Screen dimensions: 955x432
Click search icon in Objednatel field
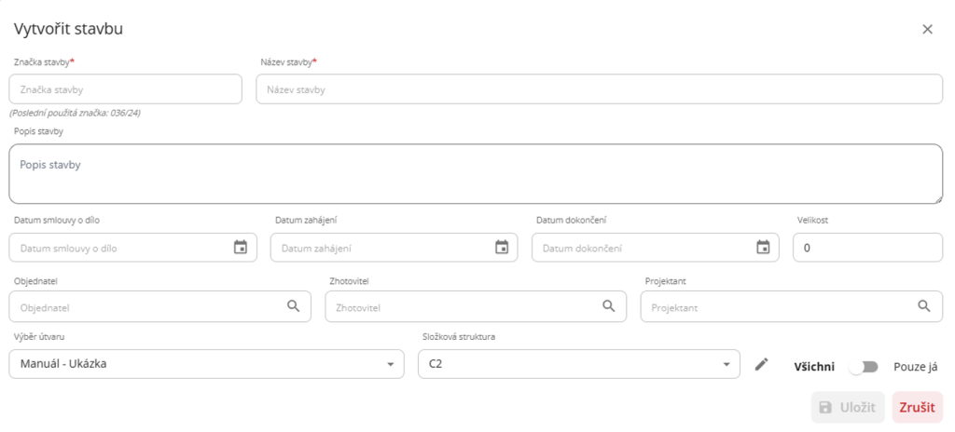coord(293,306)
